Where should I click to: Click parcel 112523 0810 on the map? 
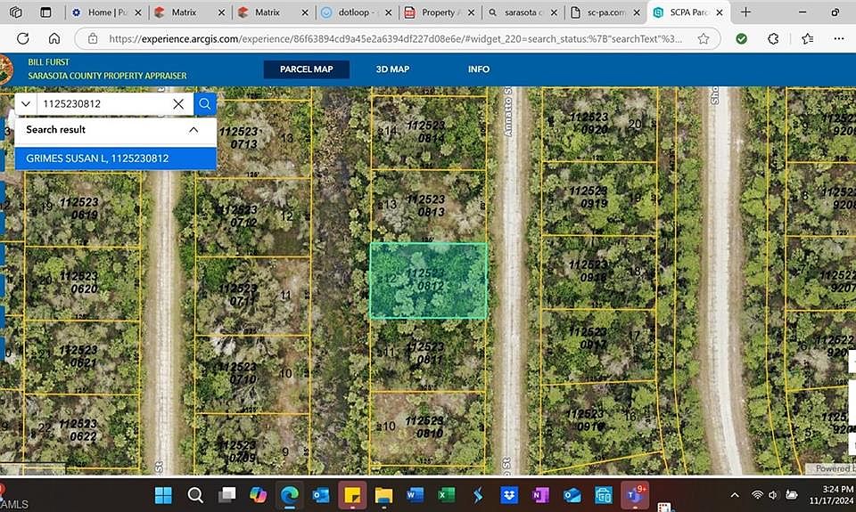429,428
